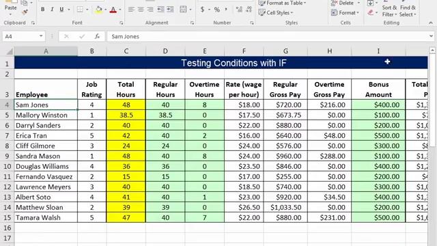Select the $1,033.50 Regular Gross Pay cell

click(x=285, y=208)
